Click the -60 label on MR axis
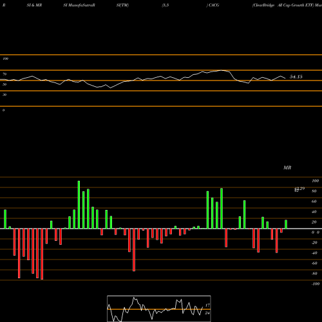 (314, 263)
